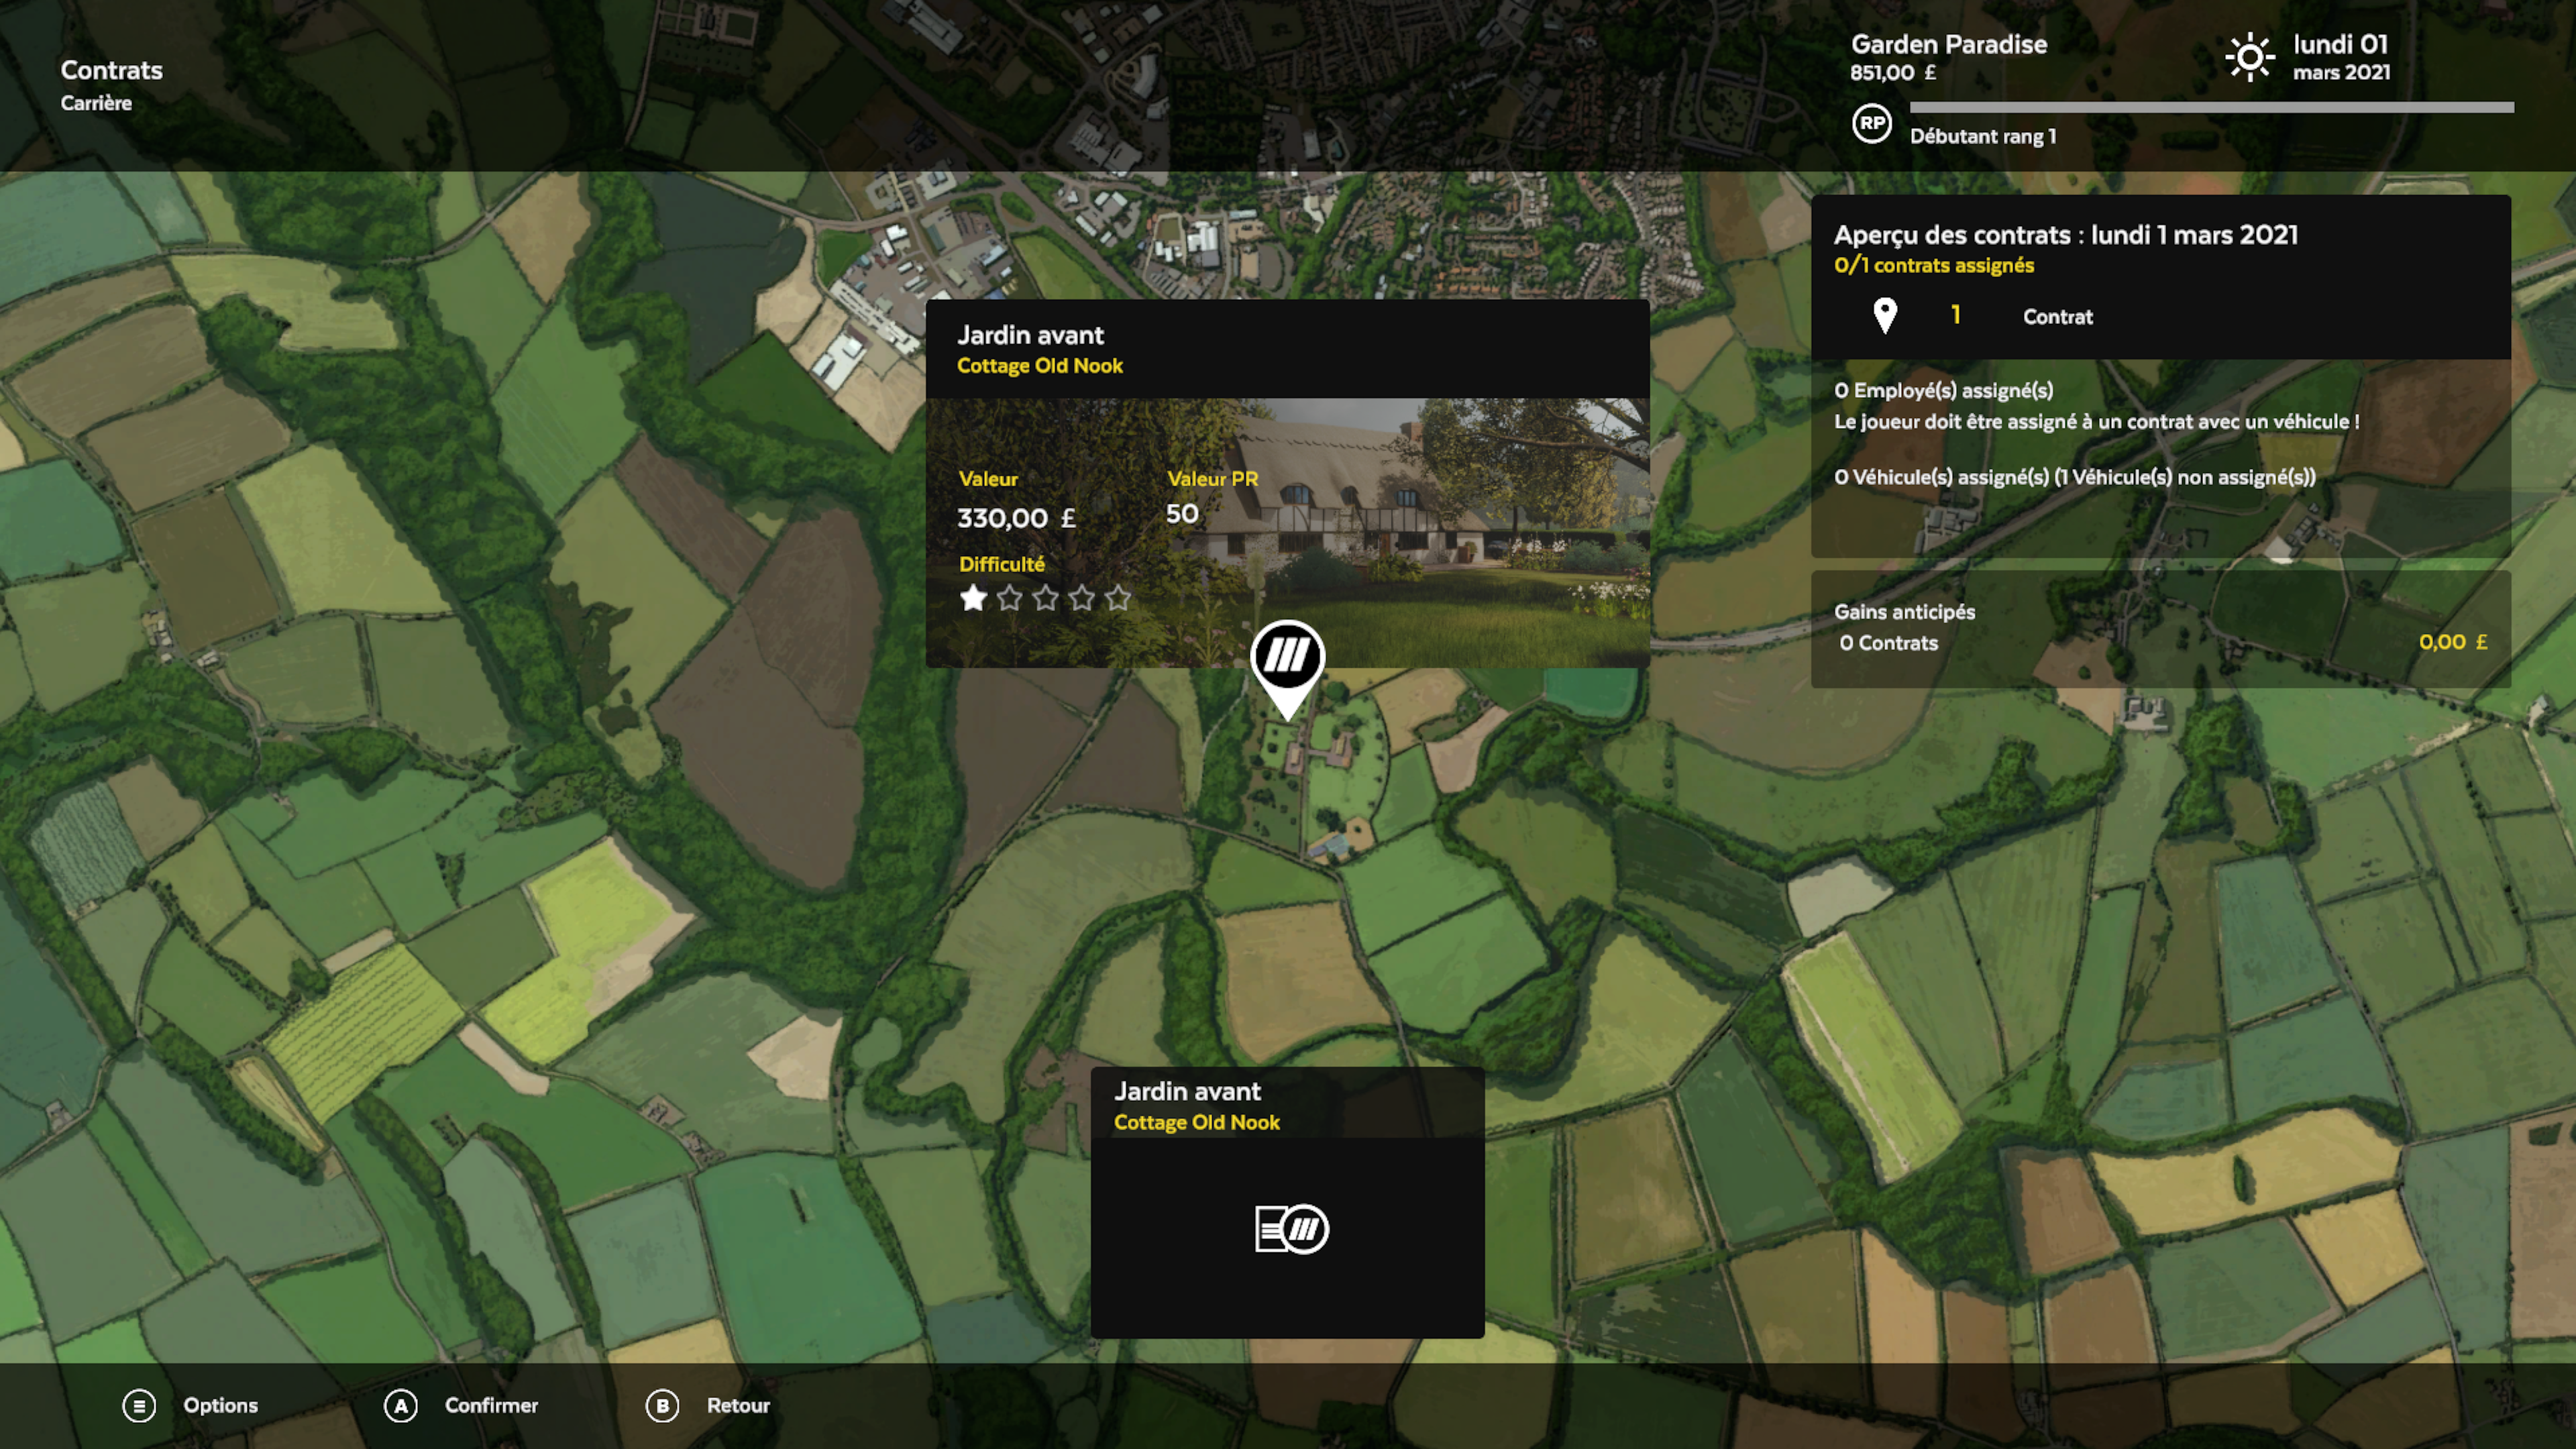Click the '0,00 £' anticipated earnings value
This screenshot has height=1449, width=2576.
pos(2452,642)
